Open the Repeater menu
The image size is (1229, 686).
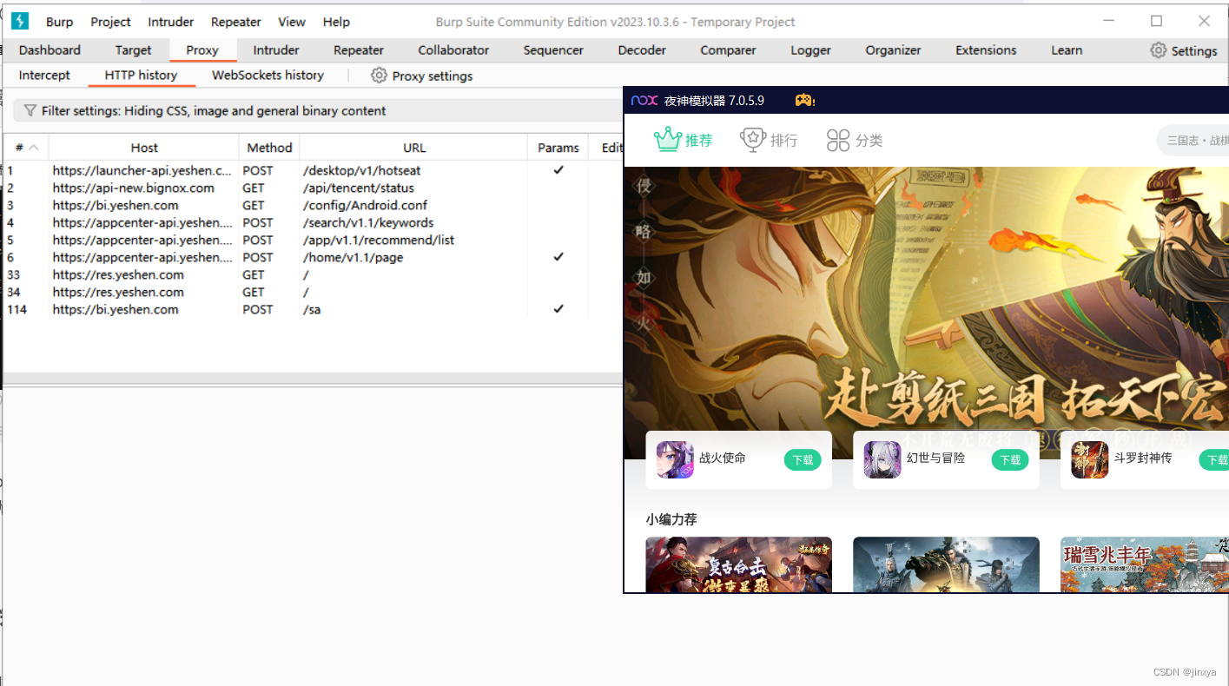point(236,22)
